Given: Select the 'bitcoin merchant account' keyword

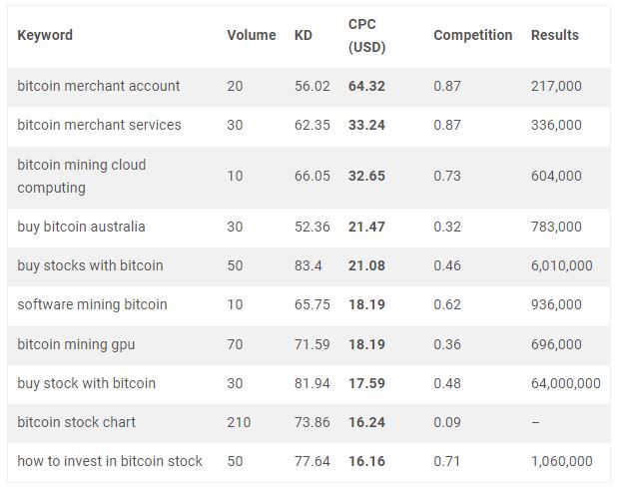Looking at the screenshot, I should (99, 86).
